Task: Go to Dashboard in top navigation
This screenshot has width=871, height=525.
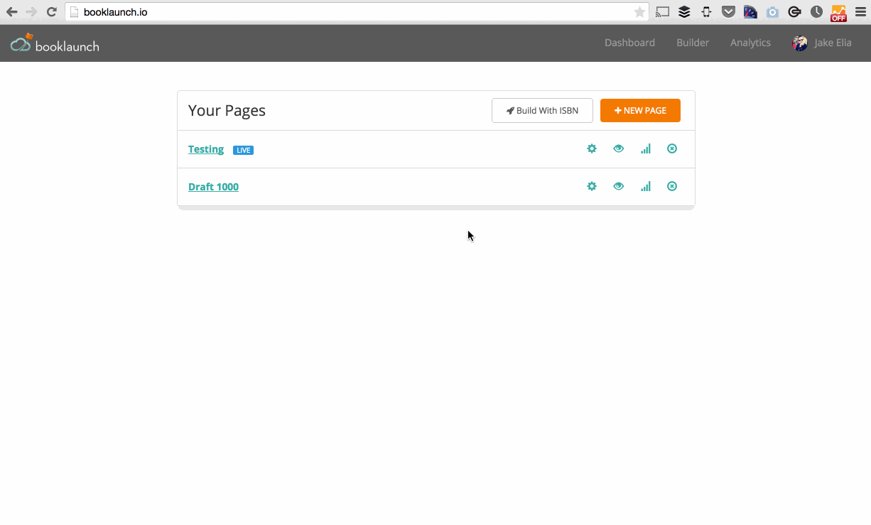Action: [x=629, y=43]
